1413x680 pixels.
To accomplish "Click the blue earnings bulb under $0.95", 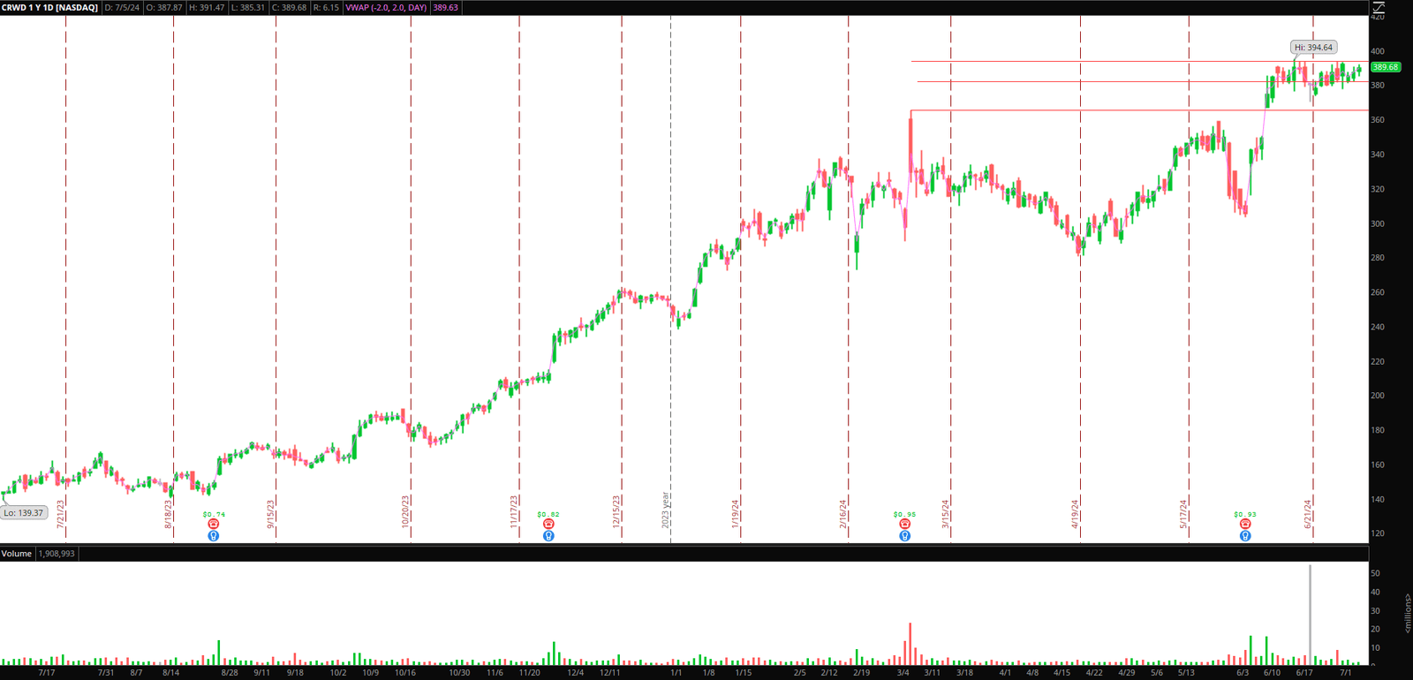I will pos(904,536).
